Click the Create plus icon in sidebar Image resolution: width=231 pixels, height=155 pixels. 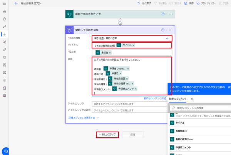5,34
